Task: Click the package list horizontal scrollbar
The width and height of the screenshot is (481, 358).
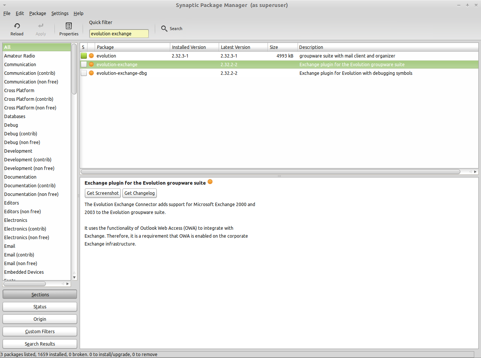Action: pyautogui.click(x=271, y=172)
